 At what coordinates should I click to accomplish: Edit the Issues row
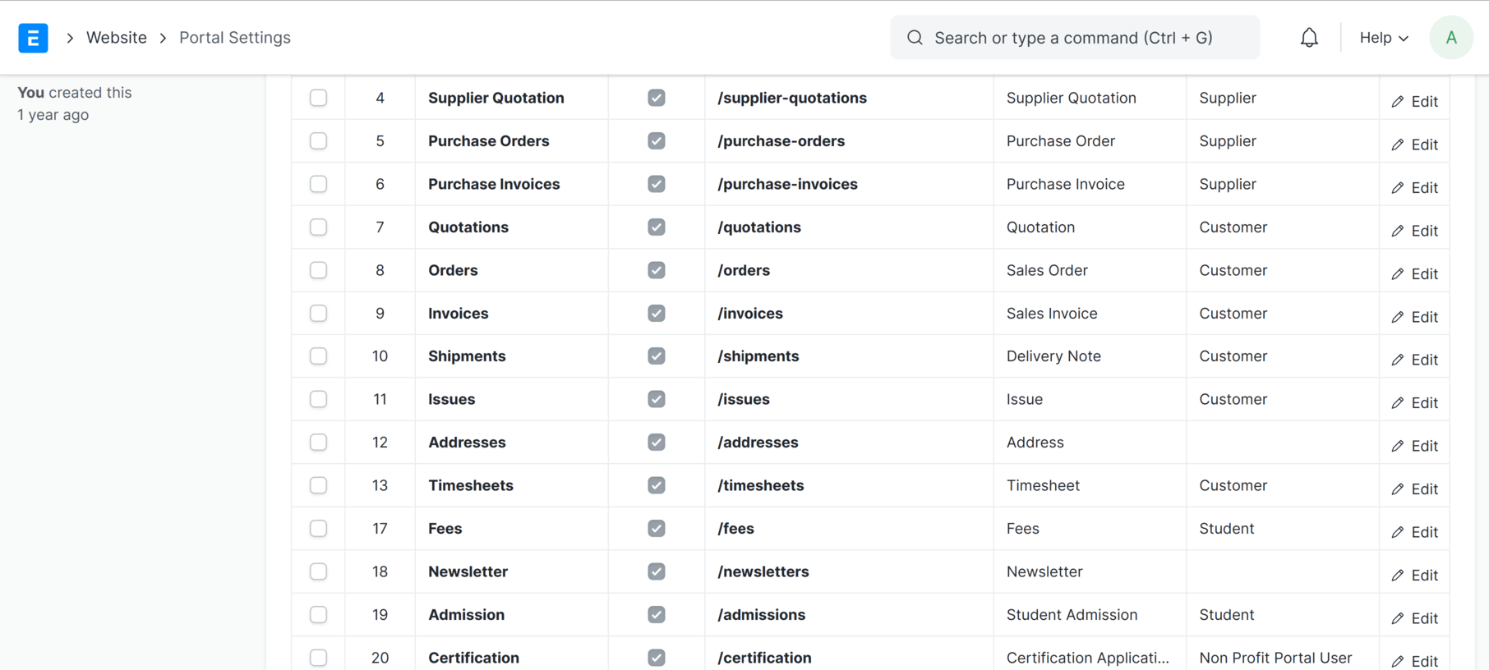1414,403
